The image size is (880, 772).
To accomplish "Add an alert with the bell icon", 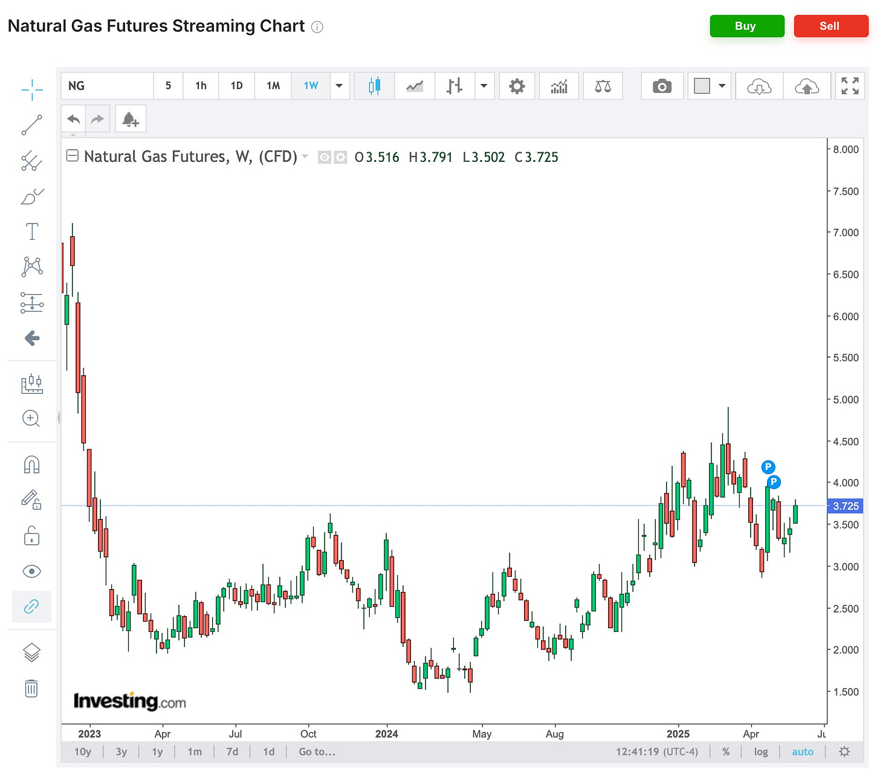I will click(131, 119).
